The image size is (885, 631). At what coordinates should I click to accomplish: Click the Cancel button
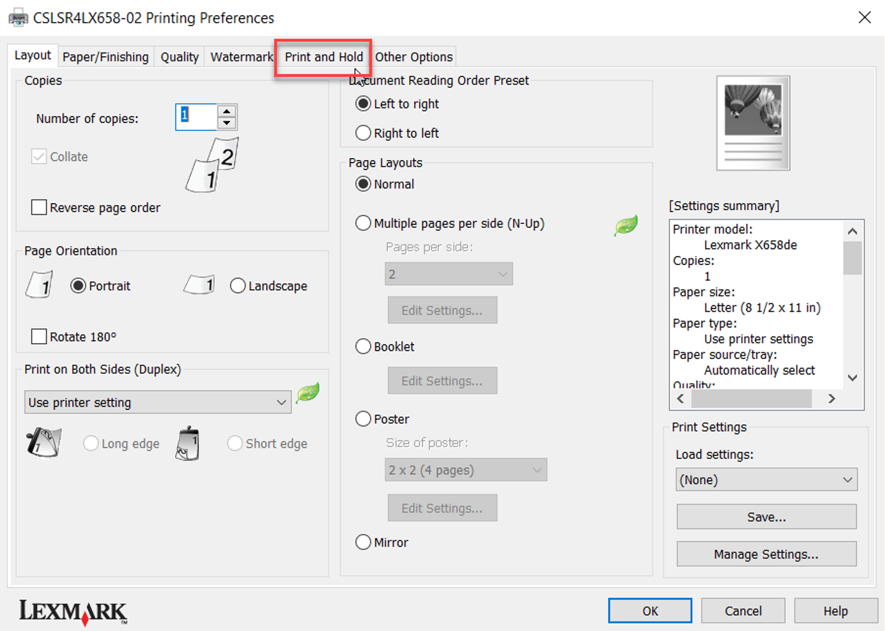click(x=744, y=610)
